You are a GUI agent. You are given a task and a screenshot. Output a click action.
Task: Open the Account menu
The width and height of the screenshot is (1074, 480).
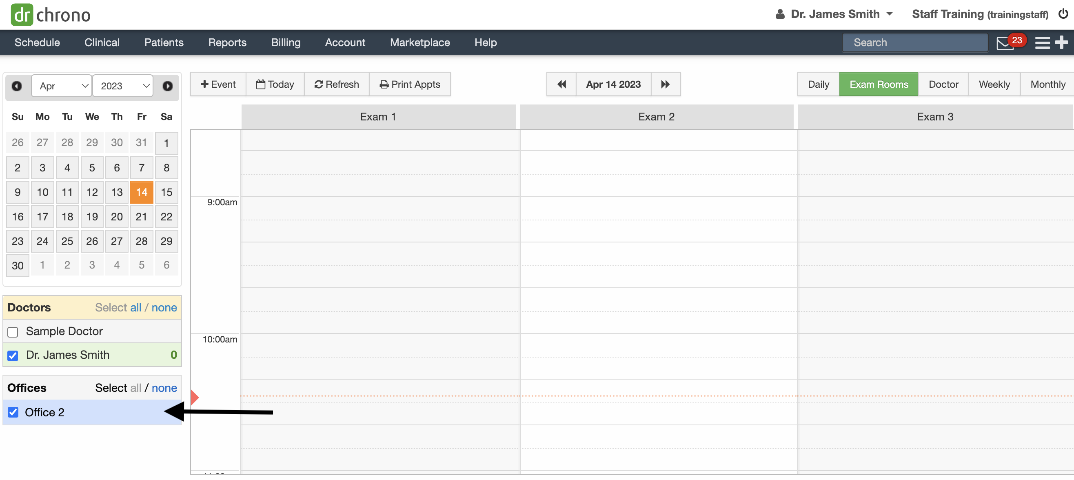345,42
